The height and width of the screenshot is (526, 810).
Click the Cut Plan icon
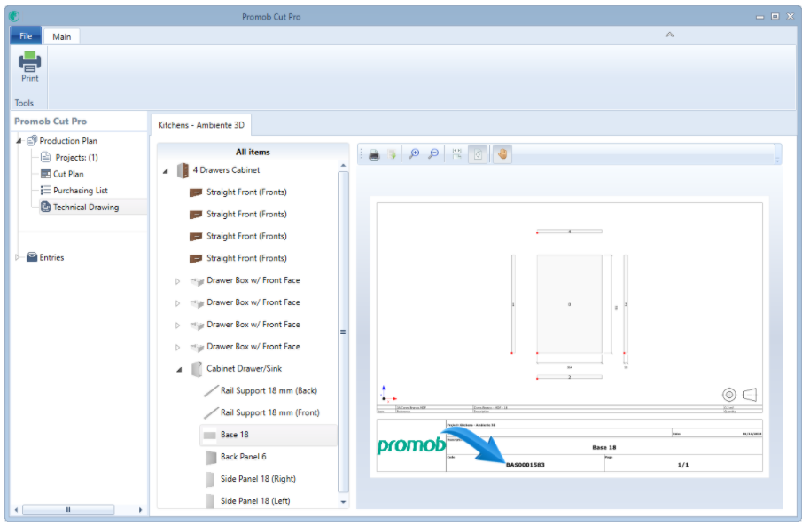coord(45,174)
